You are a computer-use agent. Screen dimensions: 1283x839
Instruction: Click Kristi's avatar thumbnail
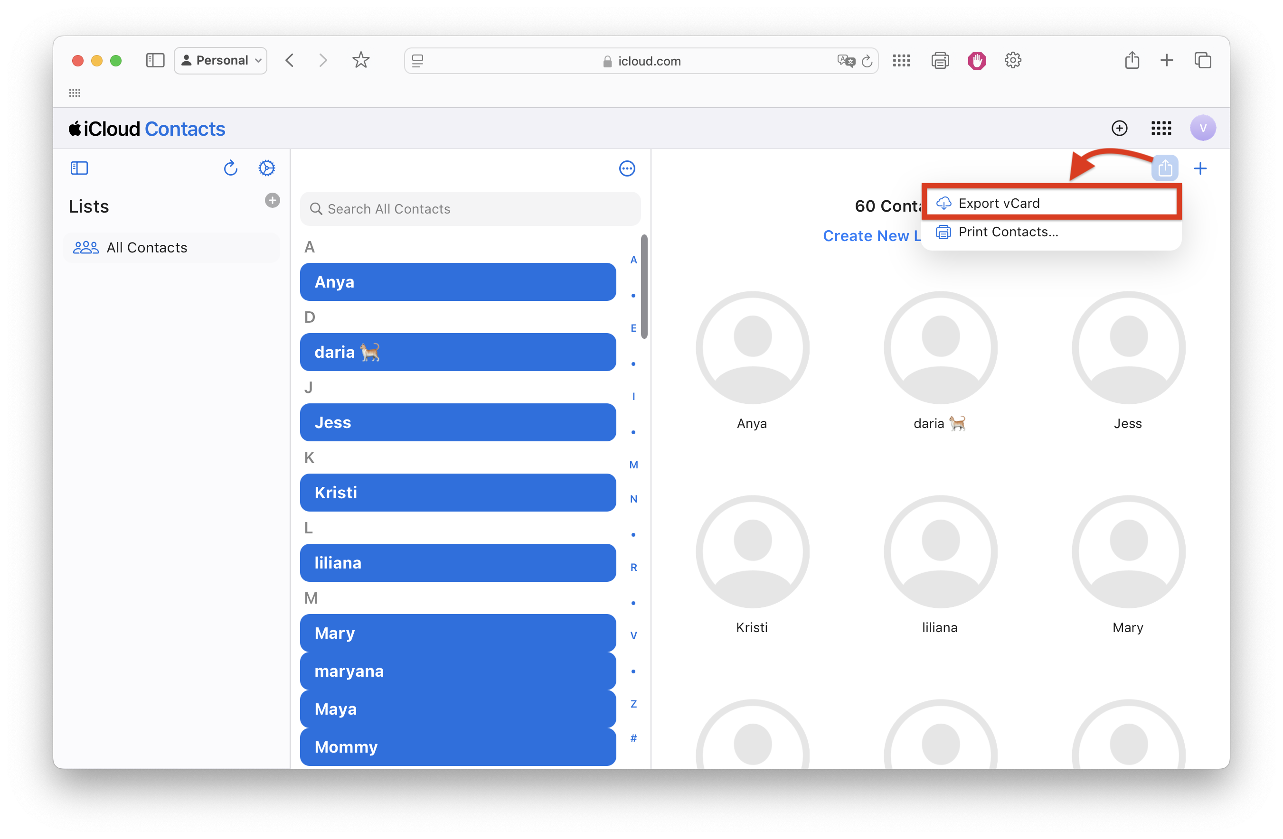click(753, 552)
